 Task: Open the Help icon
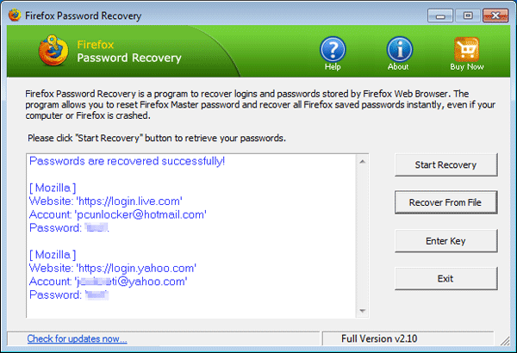coord(333,50)
